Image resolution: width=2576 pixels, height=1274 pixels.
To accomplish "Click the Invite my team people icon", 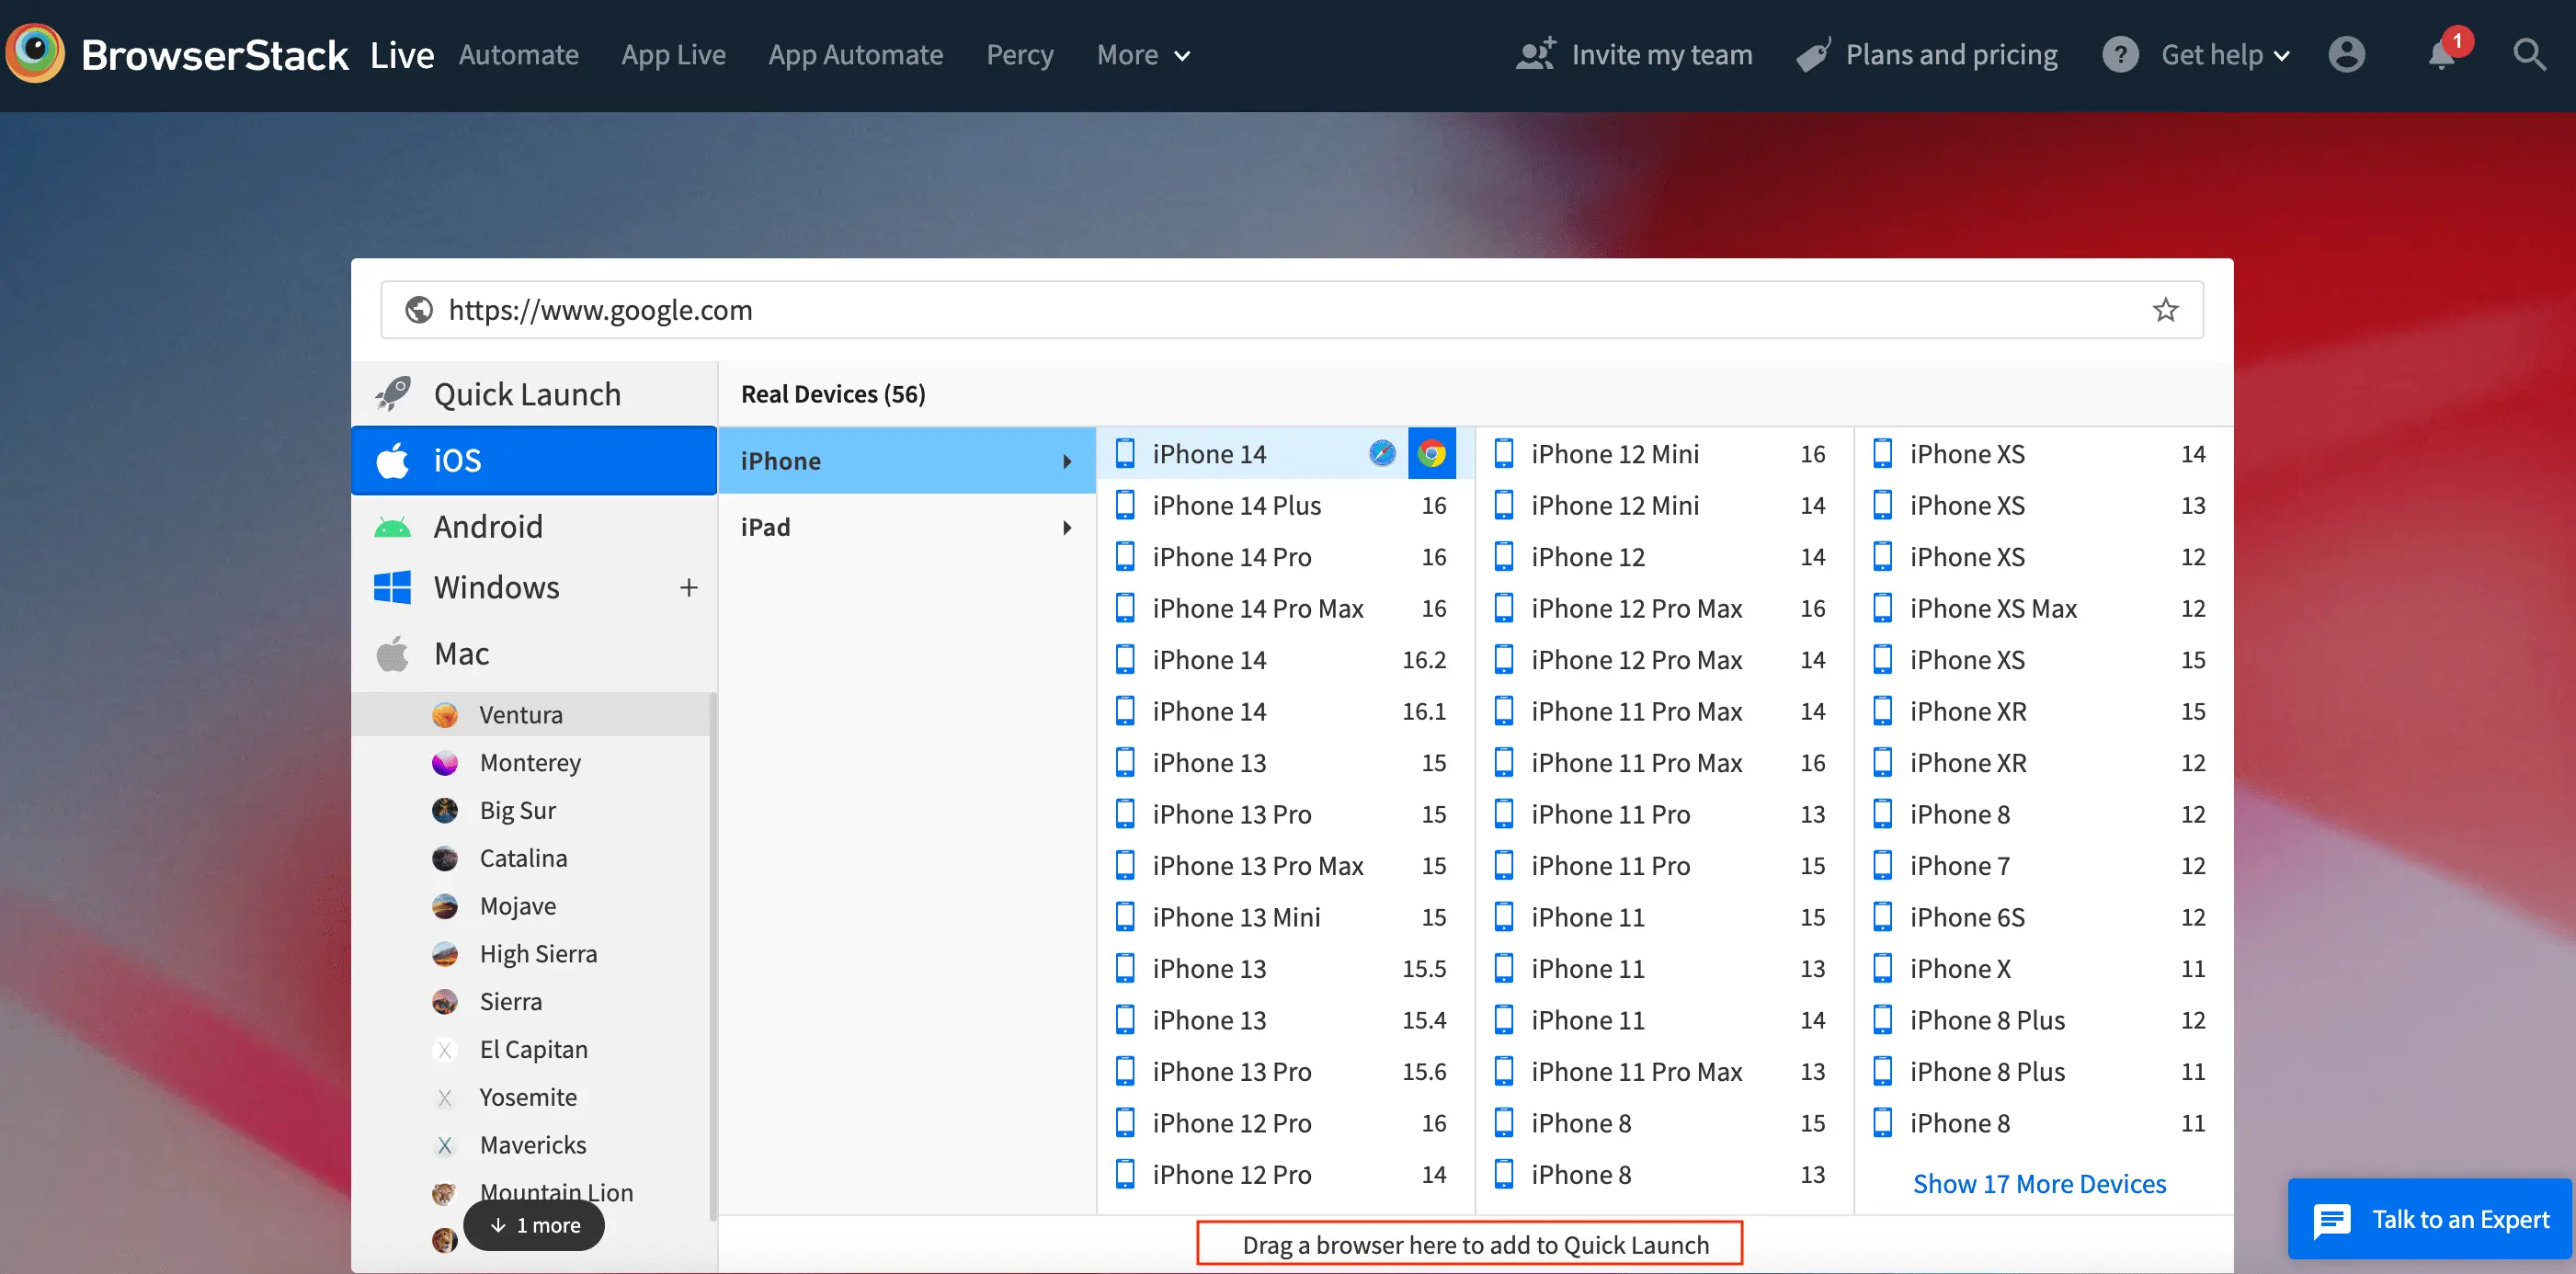I will 1536,54.
